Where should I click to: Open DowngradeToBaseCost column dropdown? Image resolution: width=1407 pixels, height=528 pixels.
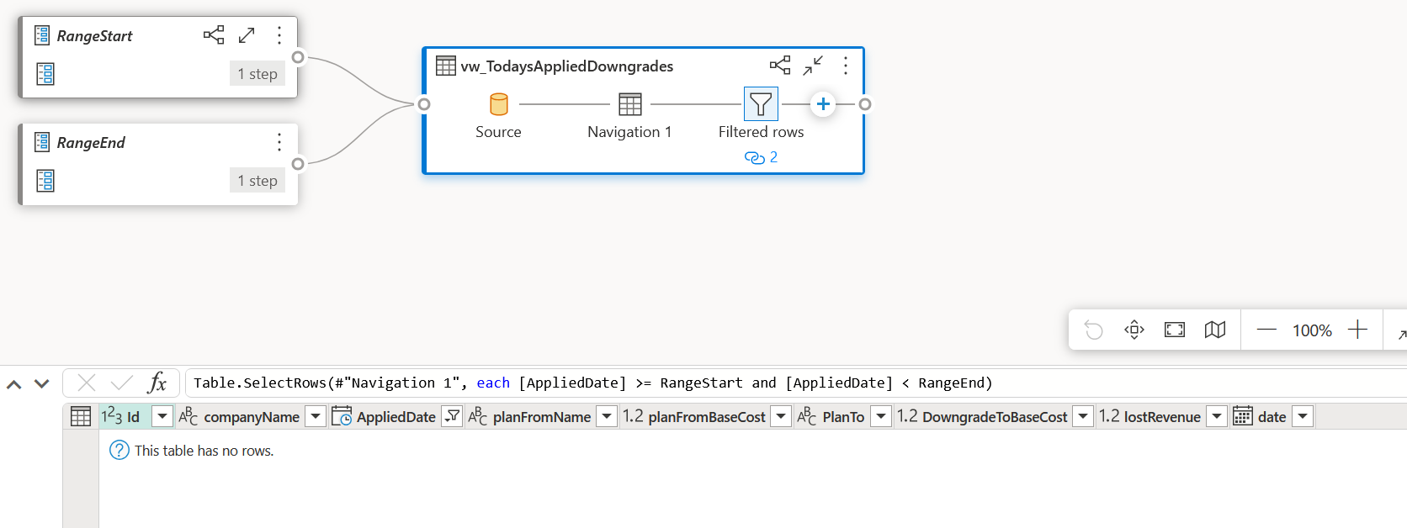point(1084,416)
